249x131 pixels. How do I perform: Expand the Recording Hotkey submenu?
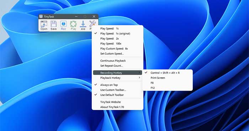117,73
